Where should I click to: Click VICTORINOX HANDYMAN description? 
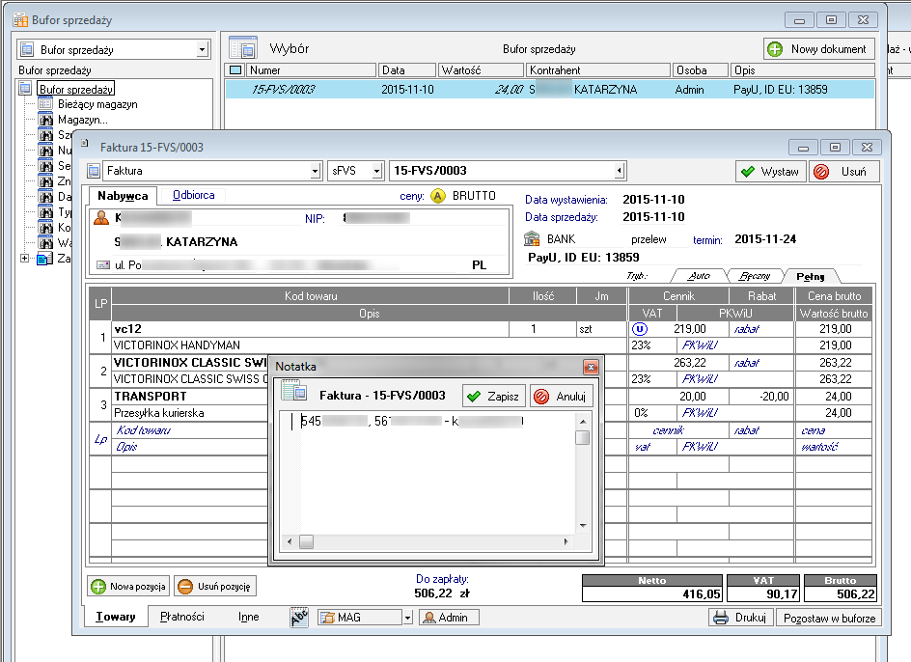click(177, 345)
